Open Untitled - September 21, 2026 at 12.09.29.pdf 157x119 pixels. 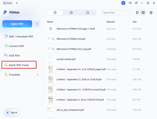pos(79,79)
